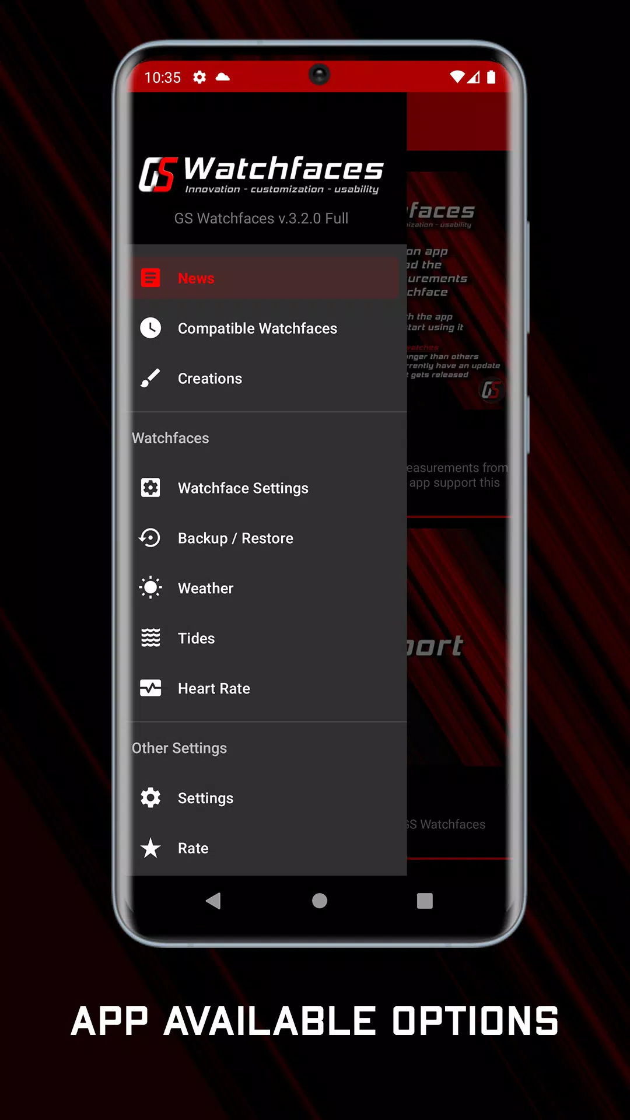Click the gear icon beside Settings
The height and width of the screenshot is (1120, 630).
(x=150, y=797)
